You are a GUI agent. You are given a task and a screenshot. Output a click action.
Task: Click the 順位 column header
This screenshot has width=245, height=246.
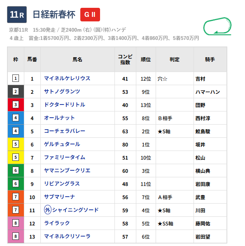[146, 60]
